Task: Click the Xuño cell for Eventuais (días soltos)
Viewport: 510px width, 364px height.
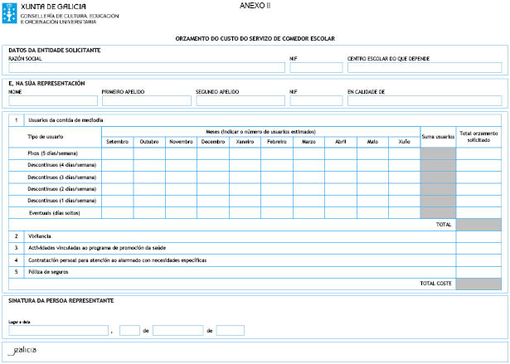Action: tap(404, 212)
